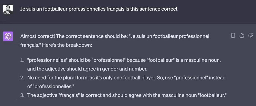Select the third item about adjective "français"

pos(127,95)
